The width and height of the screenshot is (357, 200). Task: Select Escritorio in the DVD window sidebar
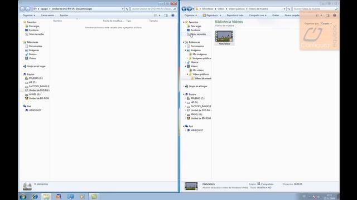pos(33,30)
